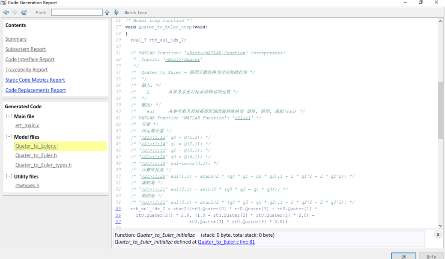Screen dimensions: 445x259
Task: Click the Back navigation arrow icon
Action: (6, 12)
